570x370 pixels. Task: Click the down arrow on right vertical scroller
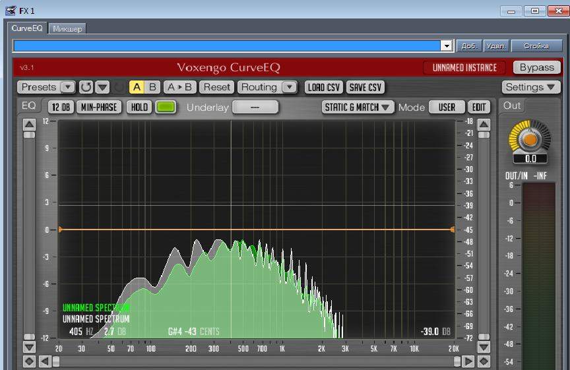tap(484, 347)
